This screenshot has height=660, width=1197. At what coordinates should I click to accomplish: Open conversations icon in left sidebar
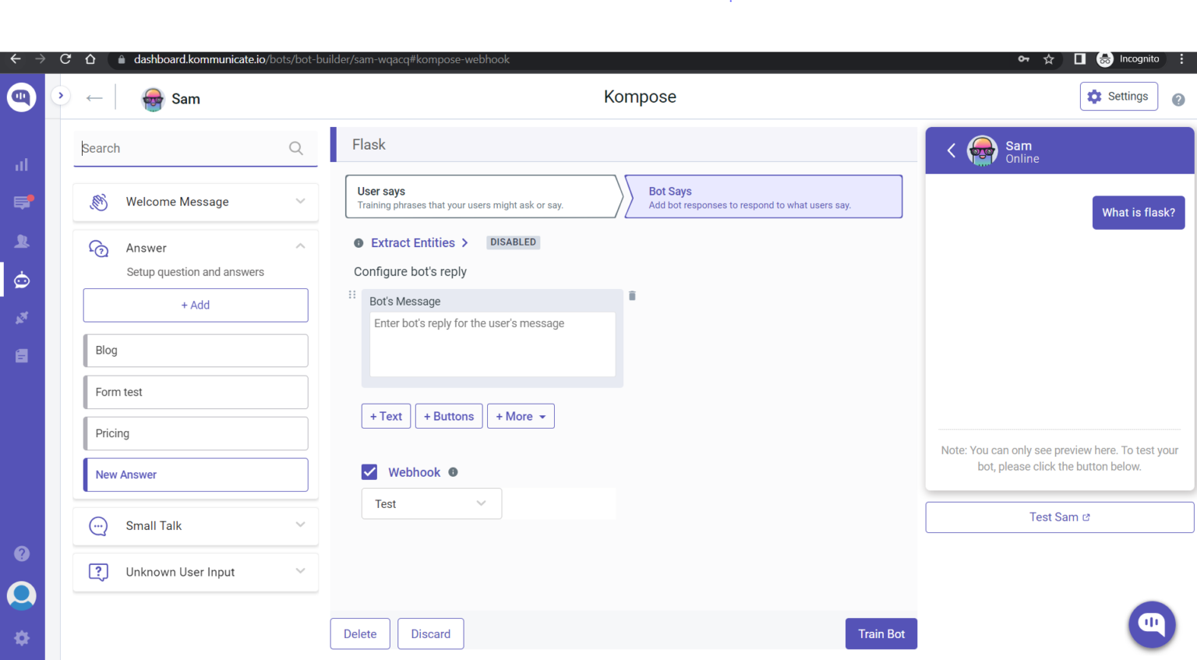pyautogui.click(x=22, y=203)
